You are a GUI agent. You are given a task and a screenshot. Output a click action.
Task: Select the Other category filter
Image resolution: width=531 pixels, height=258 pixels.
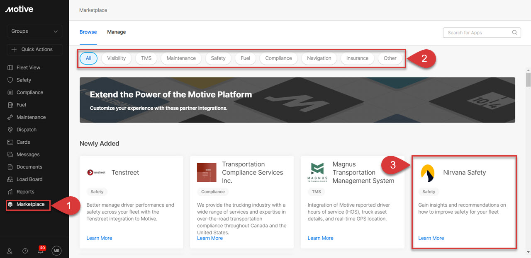pos(390,58)
